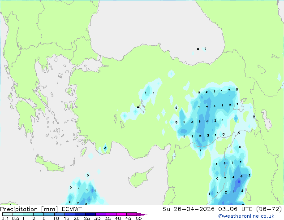
Task: Choose the 40–45 mm legend swatch
Action: click(x=121, y=214)
